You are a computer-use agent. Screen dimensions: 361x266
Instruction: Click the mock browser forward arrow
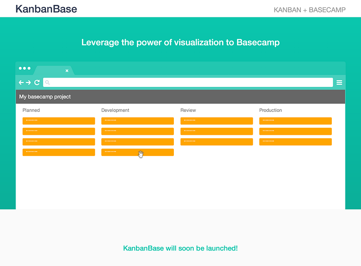(28, 82)
